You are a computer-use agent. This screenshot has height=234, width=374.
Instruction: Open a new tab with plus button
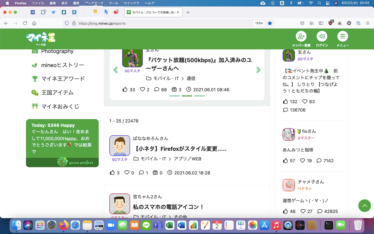(188, 12)
